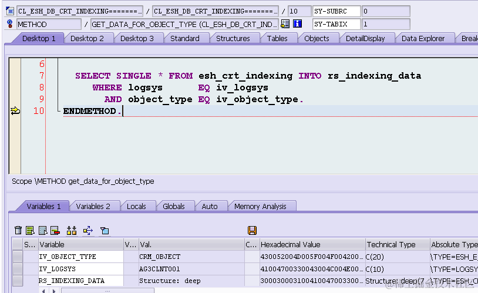
Task: Click the SY-SUBRC value field showing 0
Action: tap(386, 11)
